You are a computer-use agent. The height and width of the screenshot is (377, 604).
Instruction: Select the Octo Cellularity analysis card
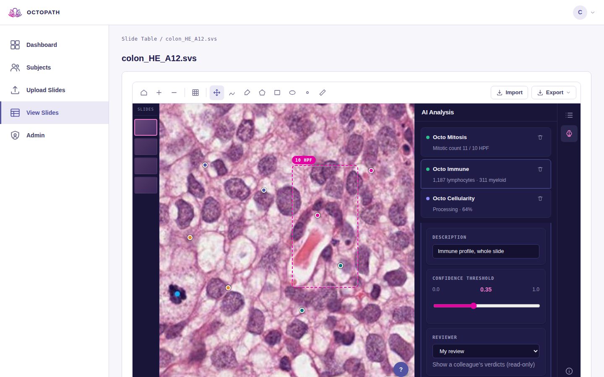pyautogui.click(x=486, y=203)
